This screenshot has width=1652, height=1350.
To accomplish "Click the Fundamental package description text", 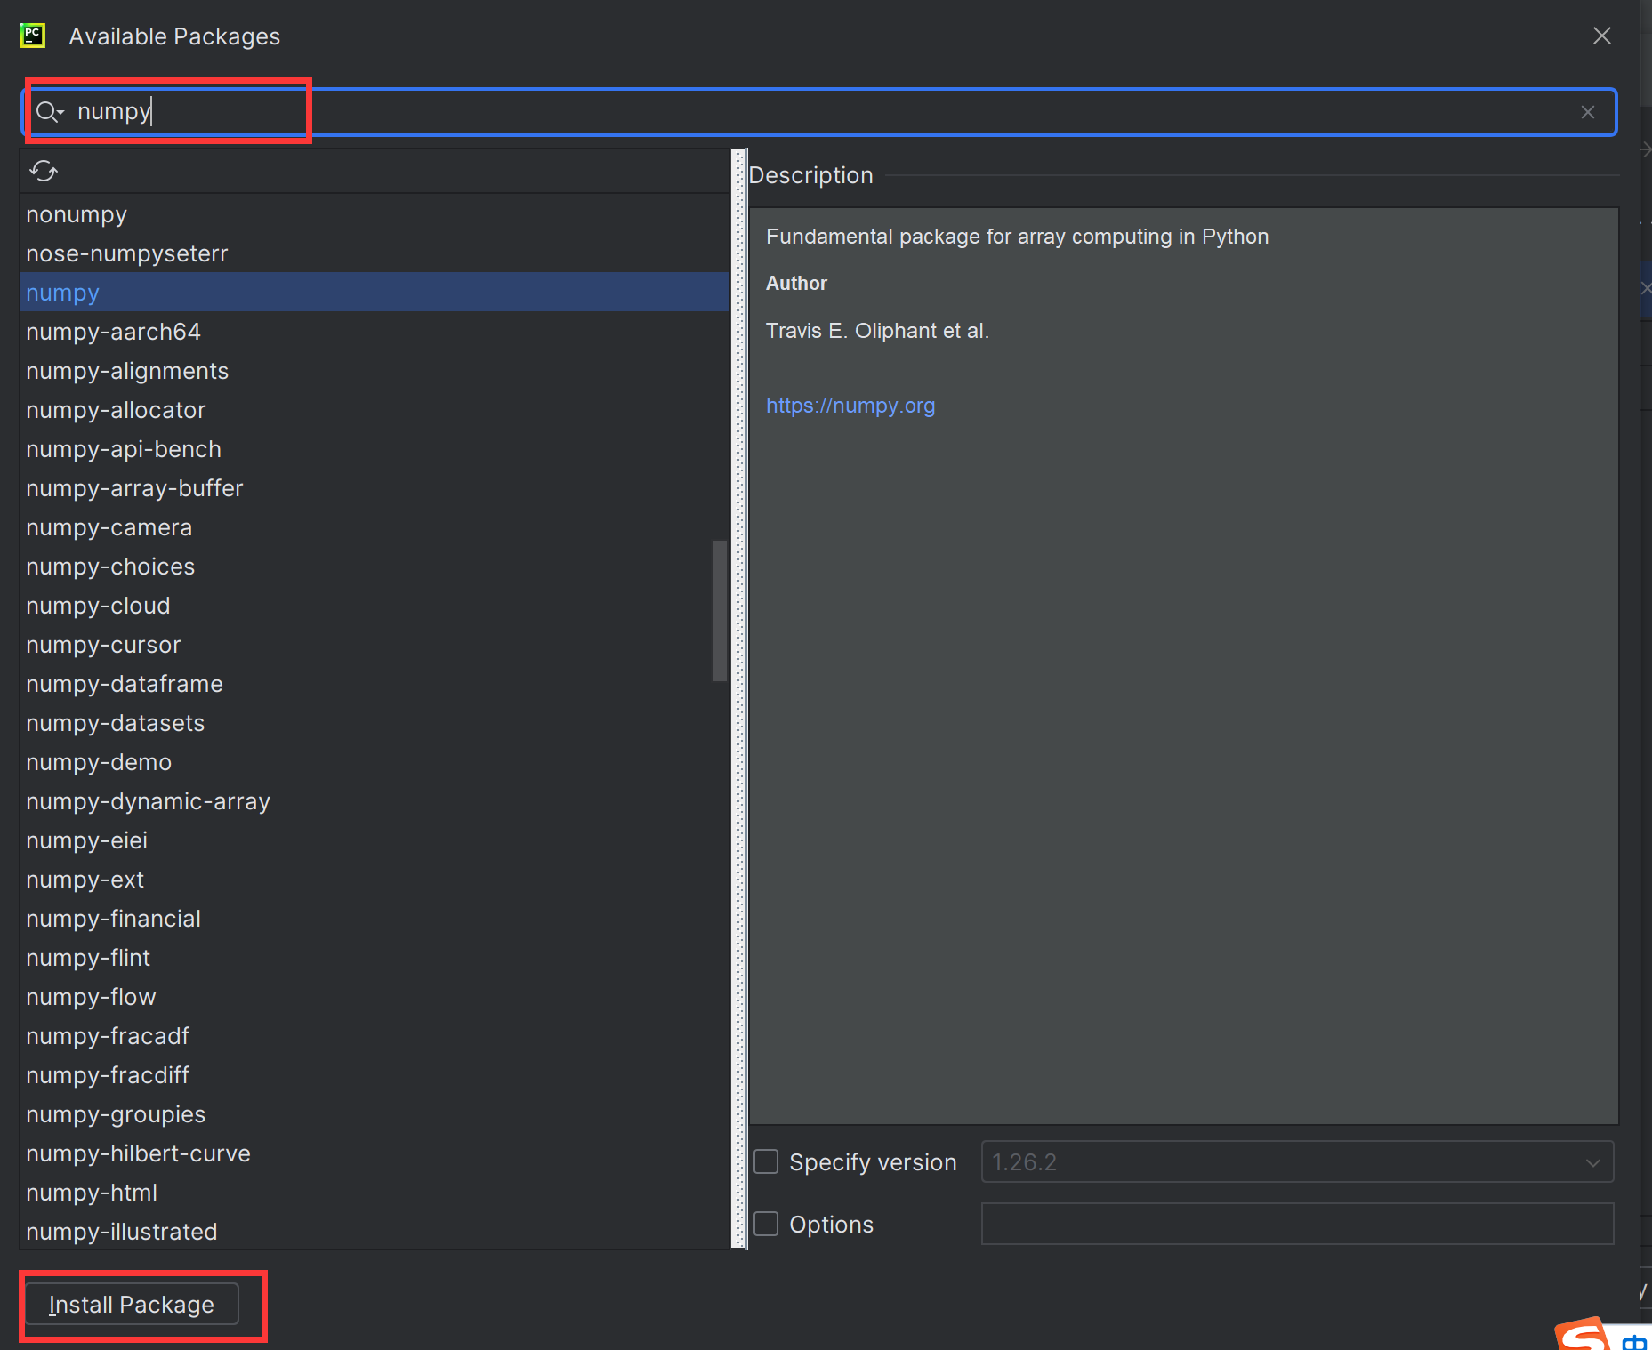I will (x=1017, y=237).
